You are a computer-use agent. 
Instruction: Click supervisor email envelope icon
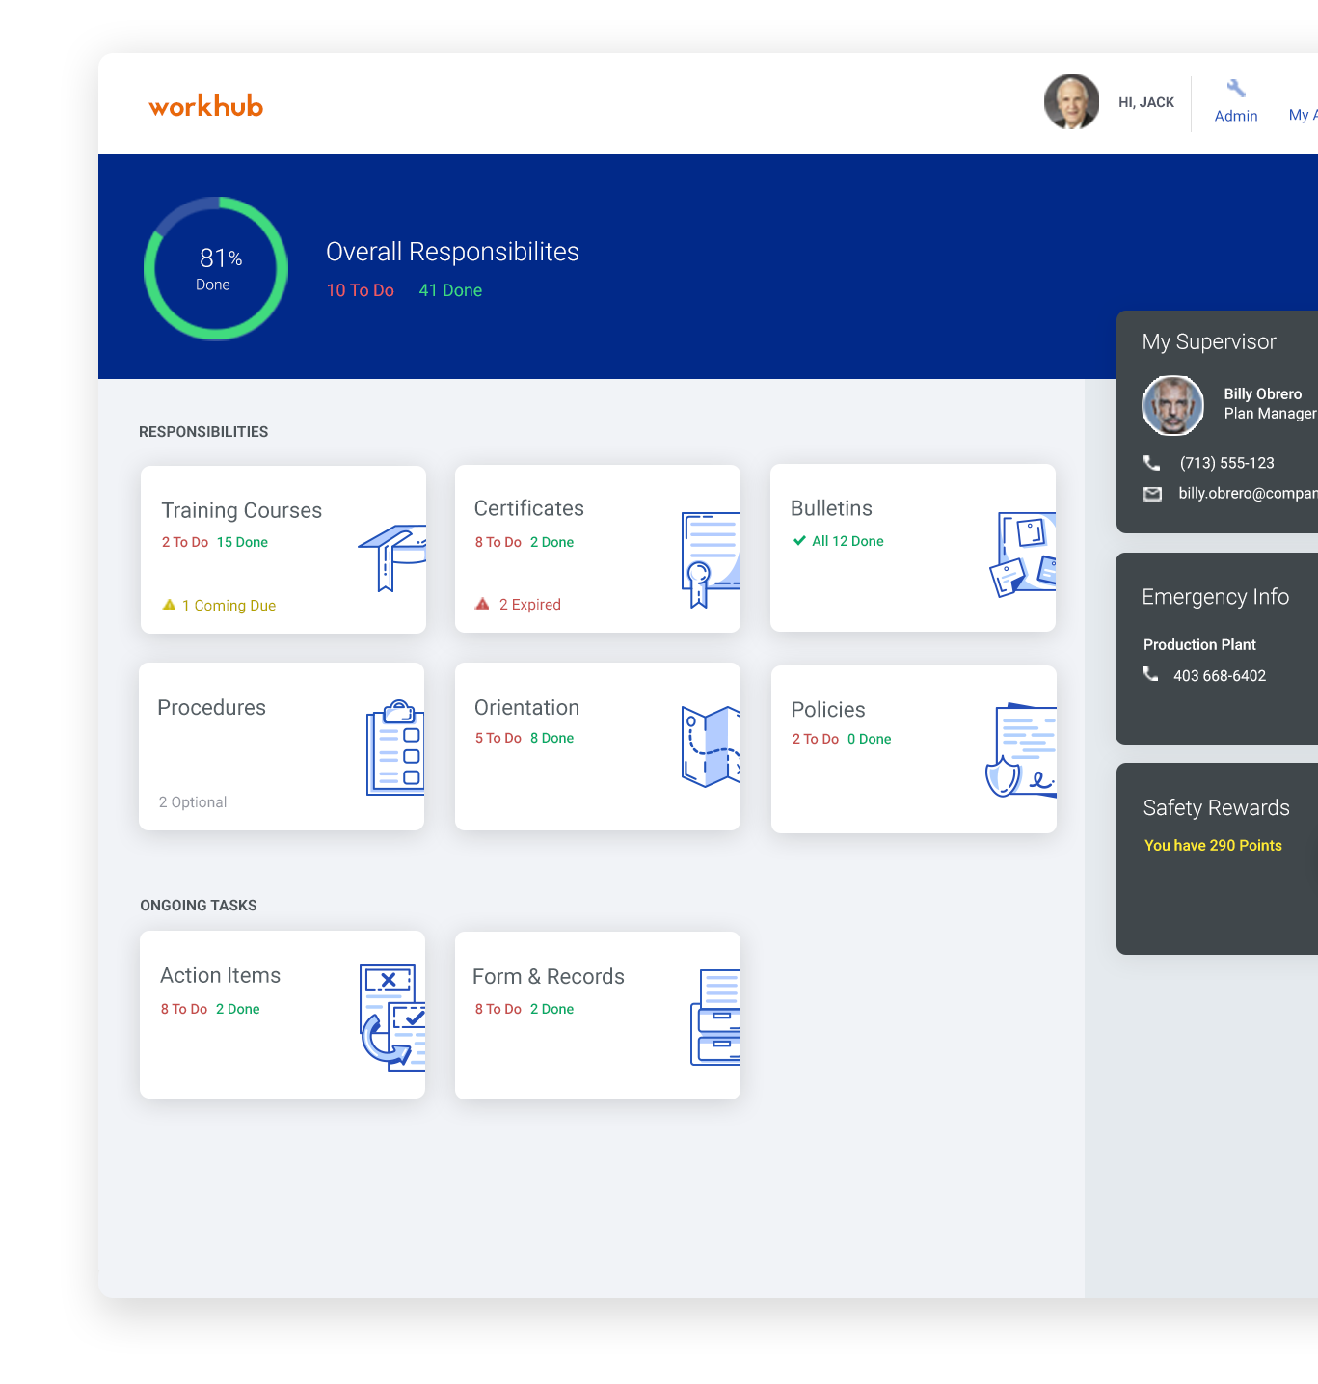coord(1152,494)
